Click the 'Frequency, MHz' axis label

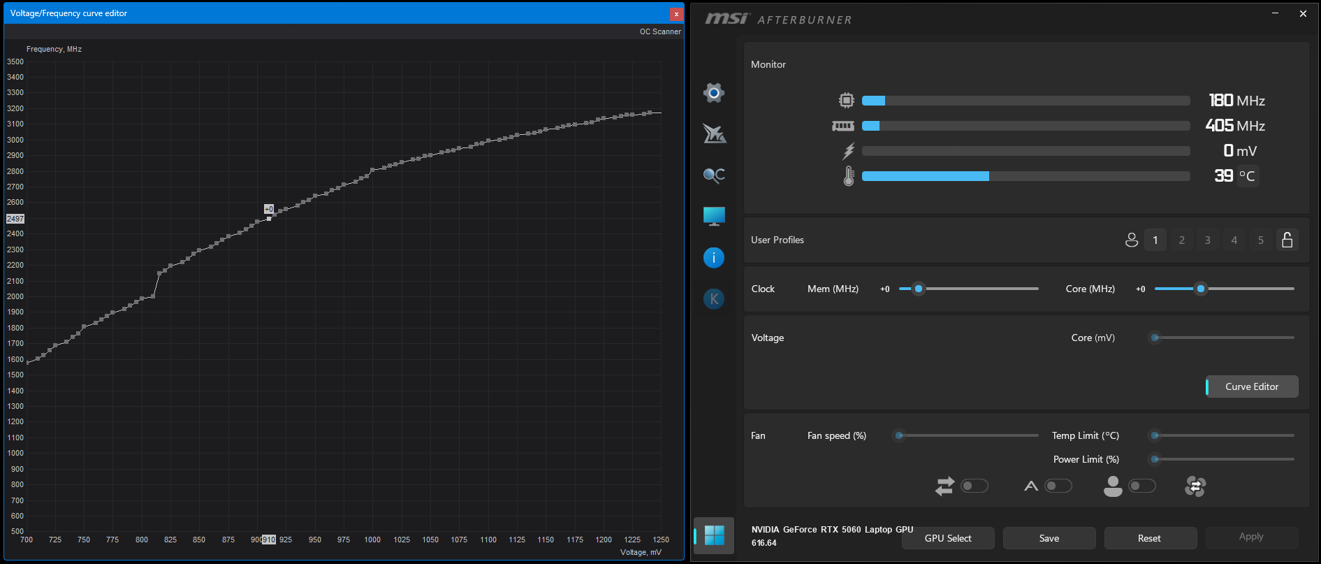click(x=54, y=49)
